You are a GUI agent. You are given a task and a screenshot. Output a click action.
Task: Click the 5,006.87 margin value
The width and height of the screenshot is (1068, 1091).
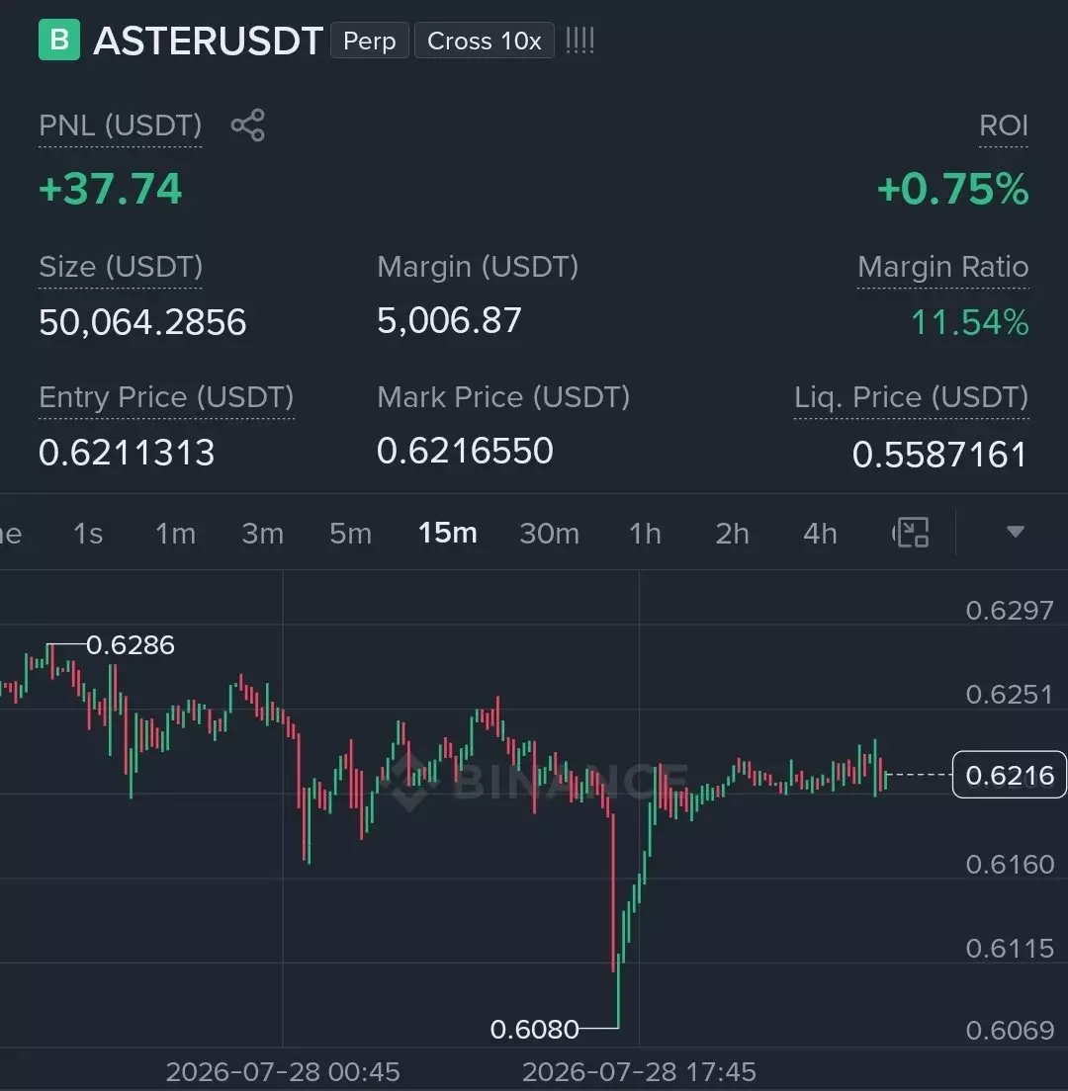click(449, 321)
